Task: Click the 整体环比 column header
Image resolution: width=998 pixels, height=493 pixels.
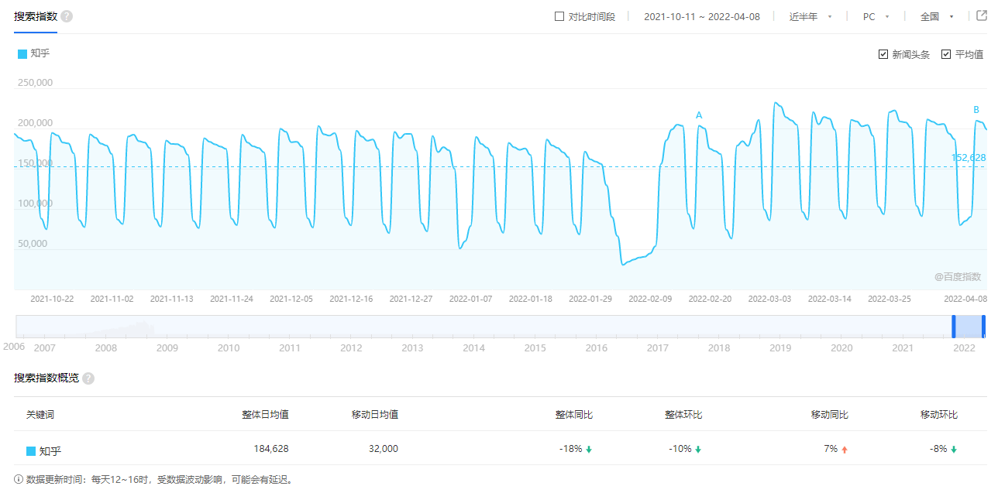Action: pyautogui.click(x=683, y=415)
